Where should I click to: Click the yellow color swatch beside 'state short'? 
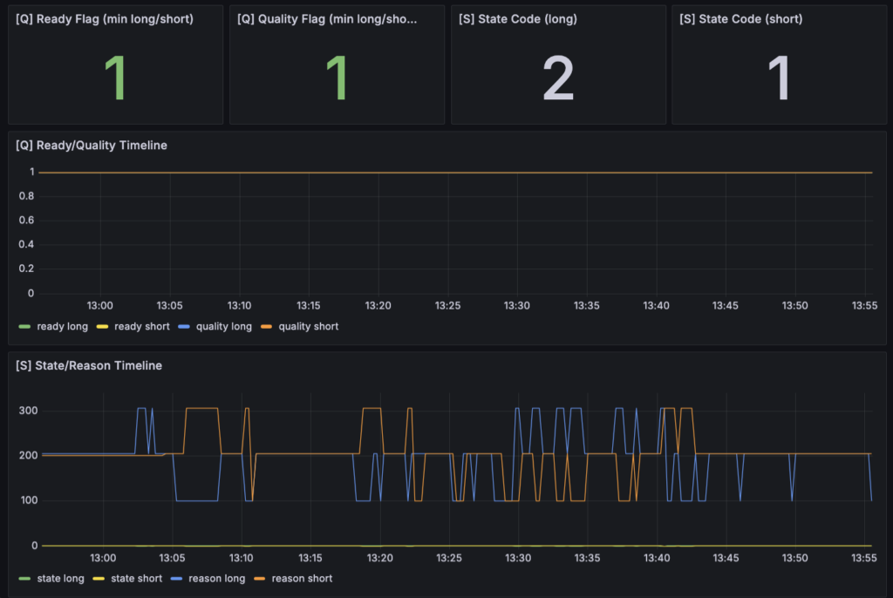102,579
